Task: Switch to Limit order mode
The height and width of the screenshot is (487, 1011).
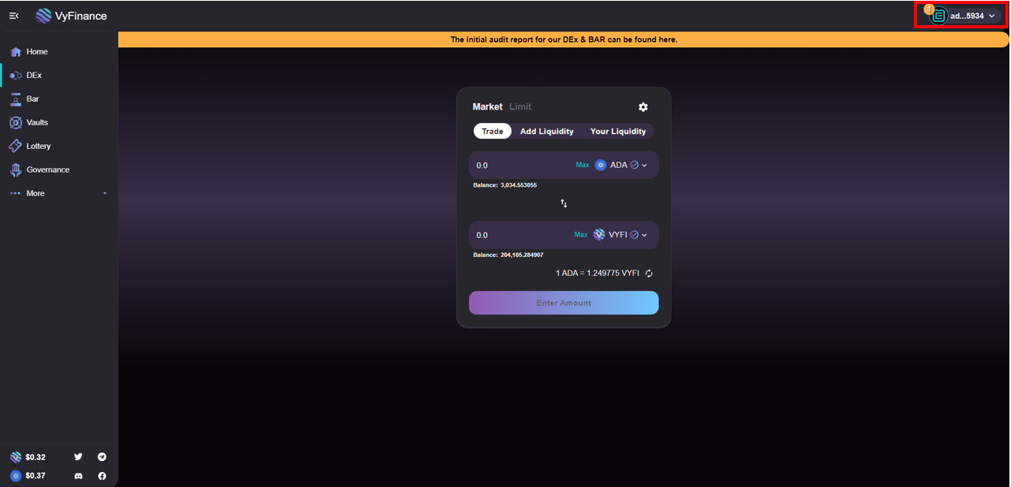Action: [520, 107]
